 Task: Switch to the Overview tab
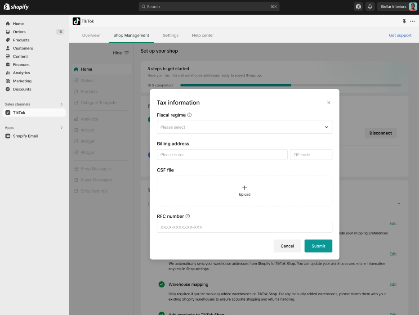click(91, 36)
